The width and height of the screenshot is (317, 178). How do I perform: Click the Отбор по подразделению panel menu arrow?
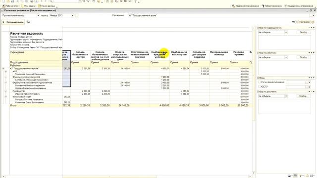pos(314,28)
